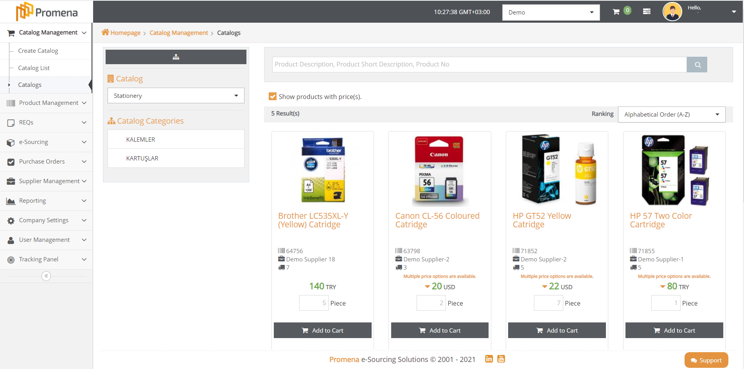Click the Product Management barcode icon

point(11,103)
